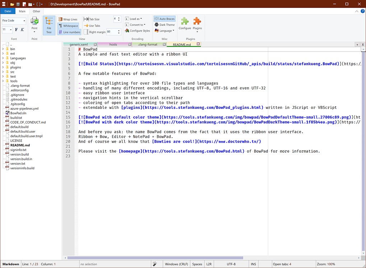Click the Bowties are cool link
Image resolution: width=366 pixels, height=268 pixels.
point(207,142)
